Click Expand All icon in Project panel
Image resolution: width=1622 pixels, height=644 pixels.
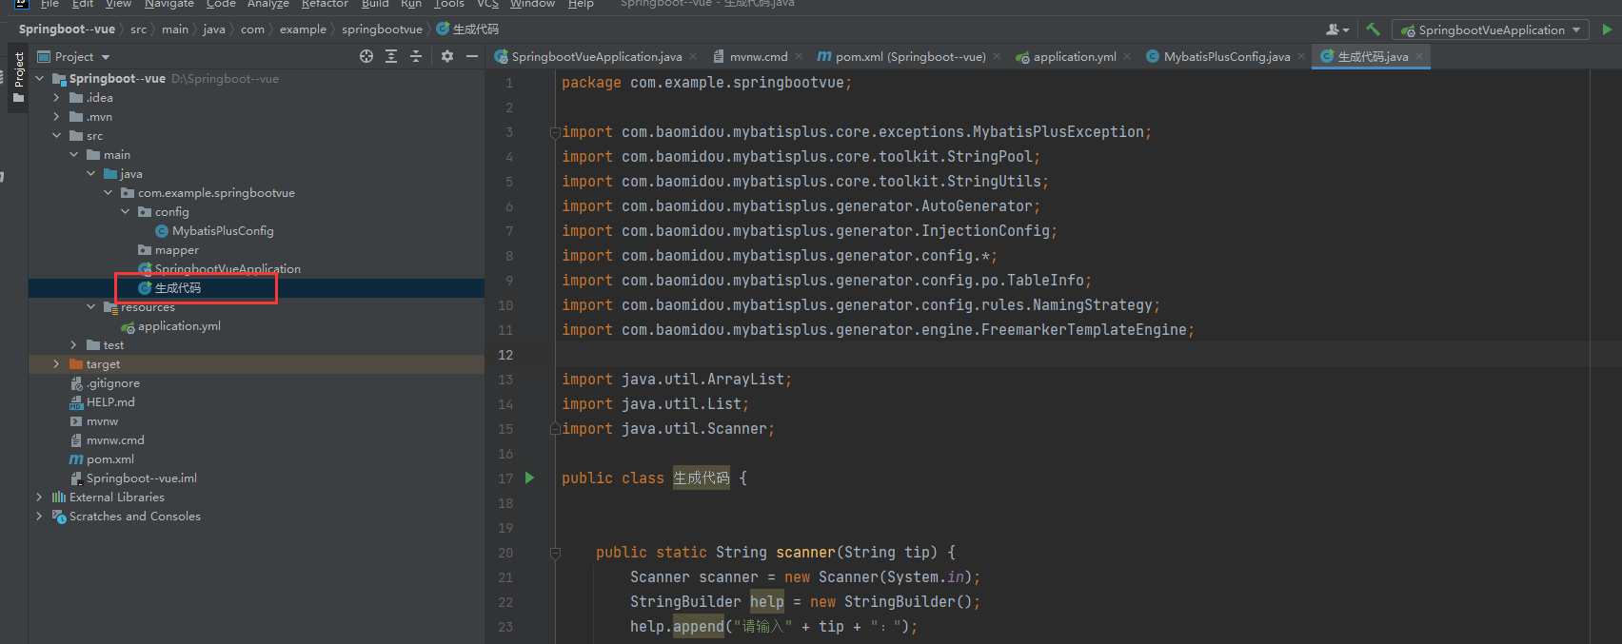pos(391,57)
